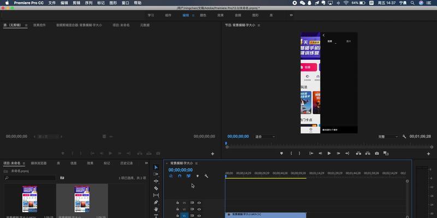437x218 pixels.
Task: Mark Out point in Program monitor
Action: click(299, 153)
